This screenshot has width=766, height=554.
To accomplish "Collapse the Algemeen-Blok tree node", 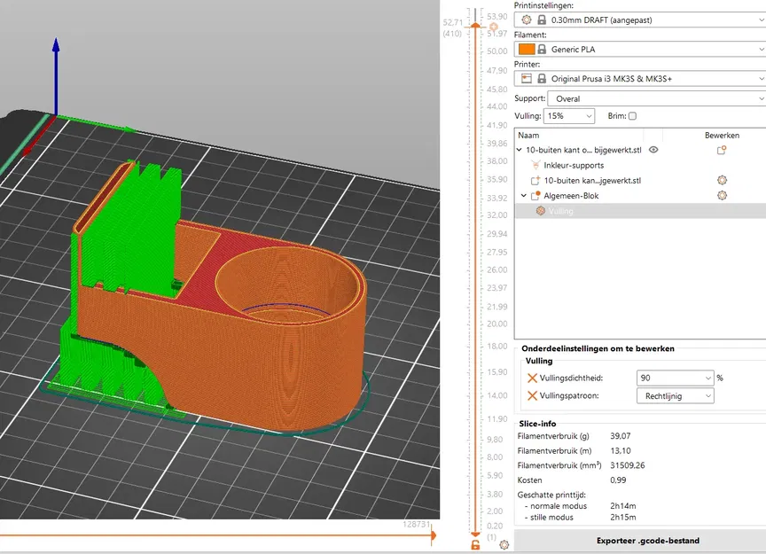I will (524, 195).
